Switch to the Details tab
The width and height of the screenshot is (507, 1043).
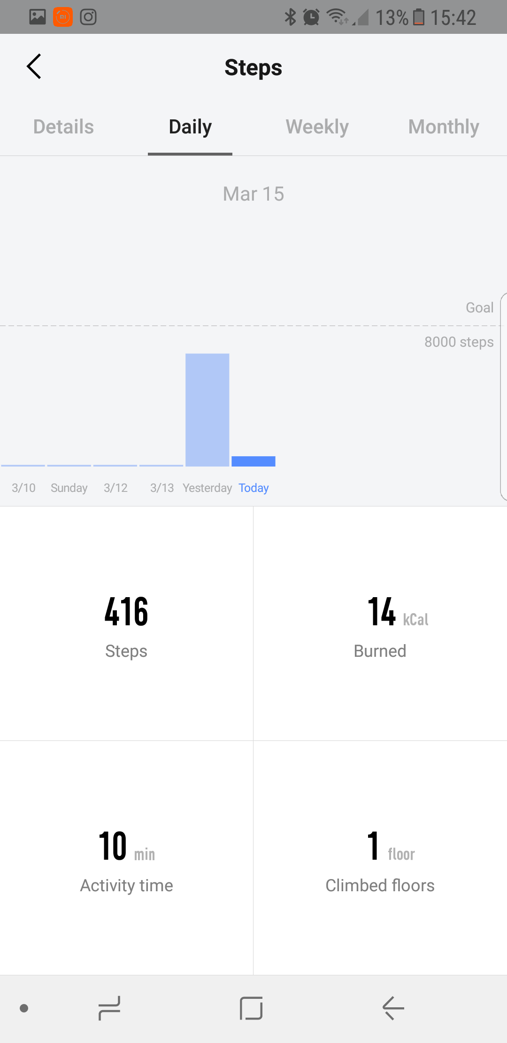point(63,127)
